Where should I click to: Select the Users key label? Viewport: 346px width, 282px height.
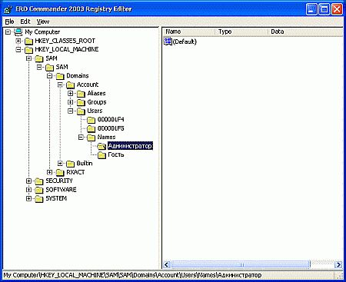pos(95,111)
